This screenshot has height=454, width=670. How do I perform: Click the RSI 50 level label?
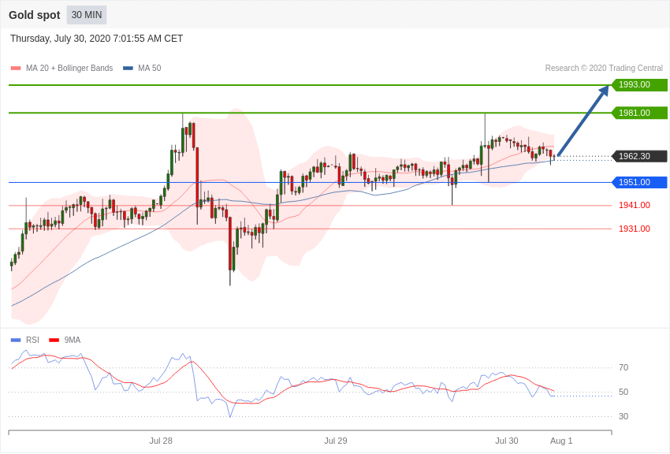tap(623, 392)
